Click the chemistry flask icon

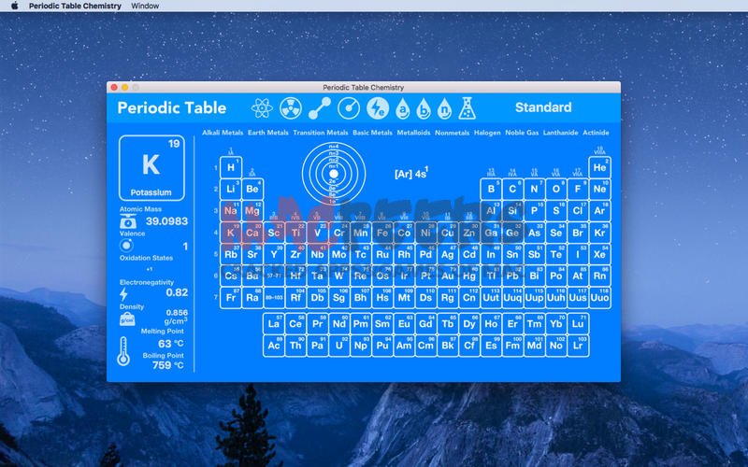pos(467,108)
